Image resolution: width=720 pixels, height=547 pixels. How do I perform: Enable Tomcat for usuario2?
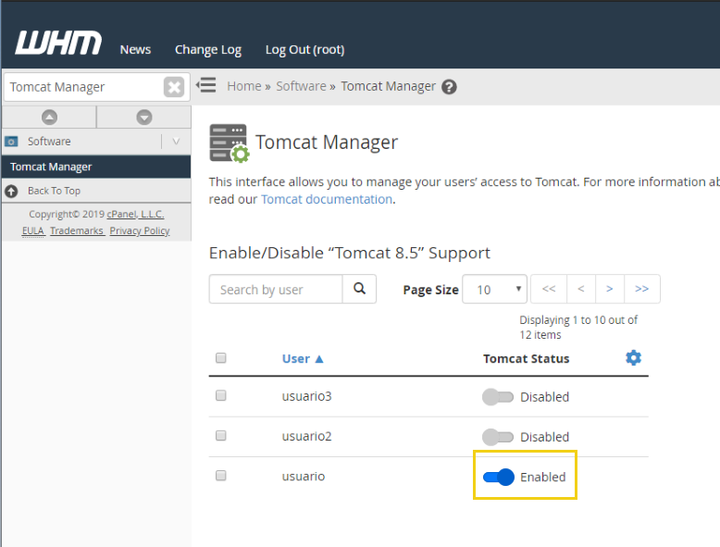pyautogui.click(x=498, y=437)
